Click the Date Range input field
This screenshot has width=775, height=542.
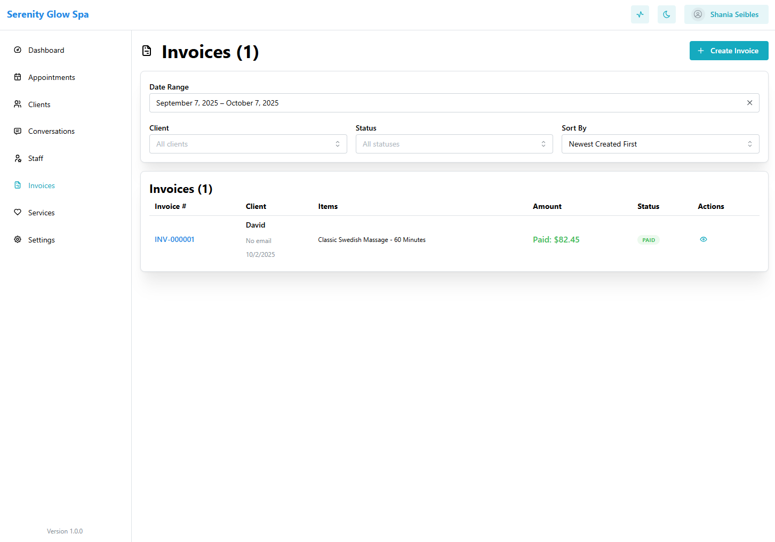point(443,103)
